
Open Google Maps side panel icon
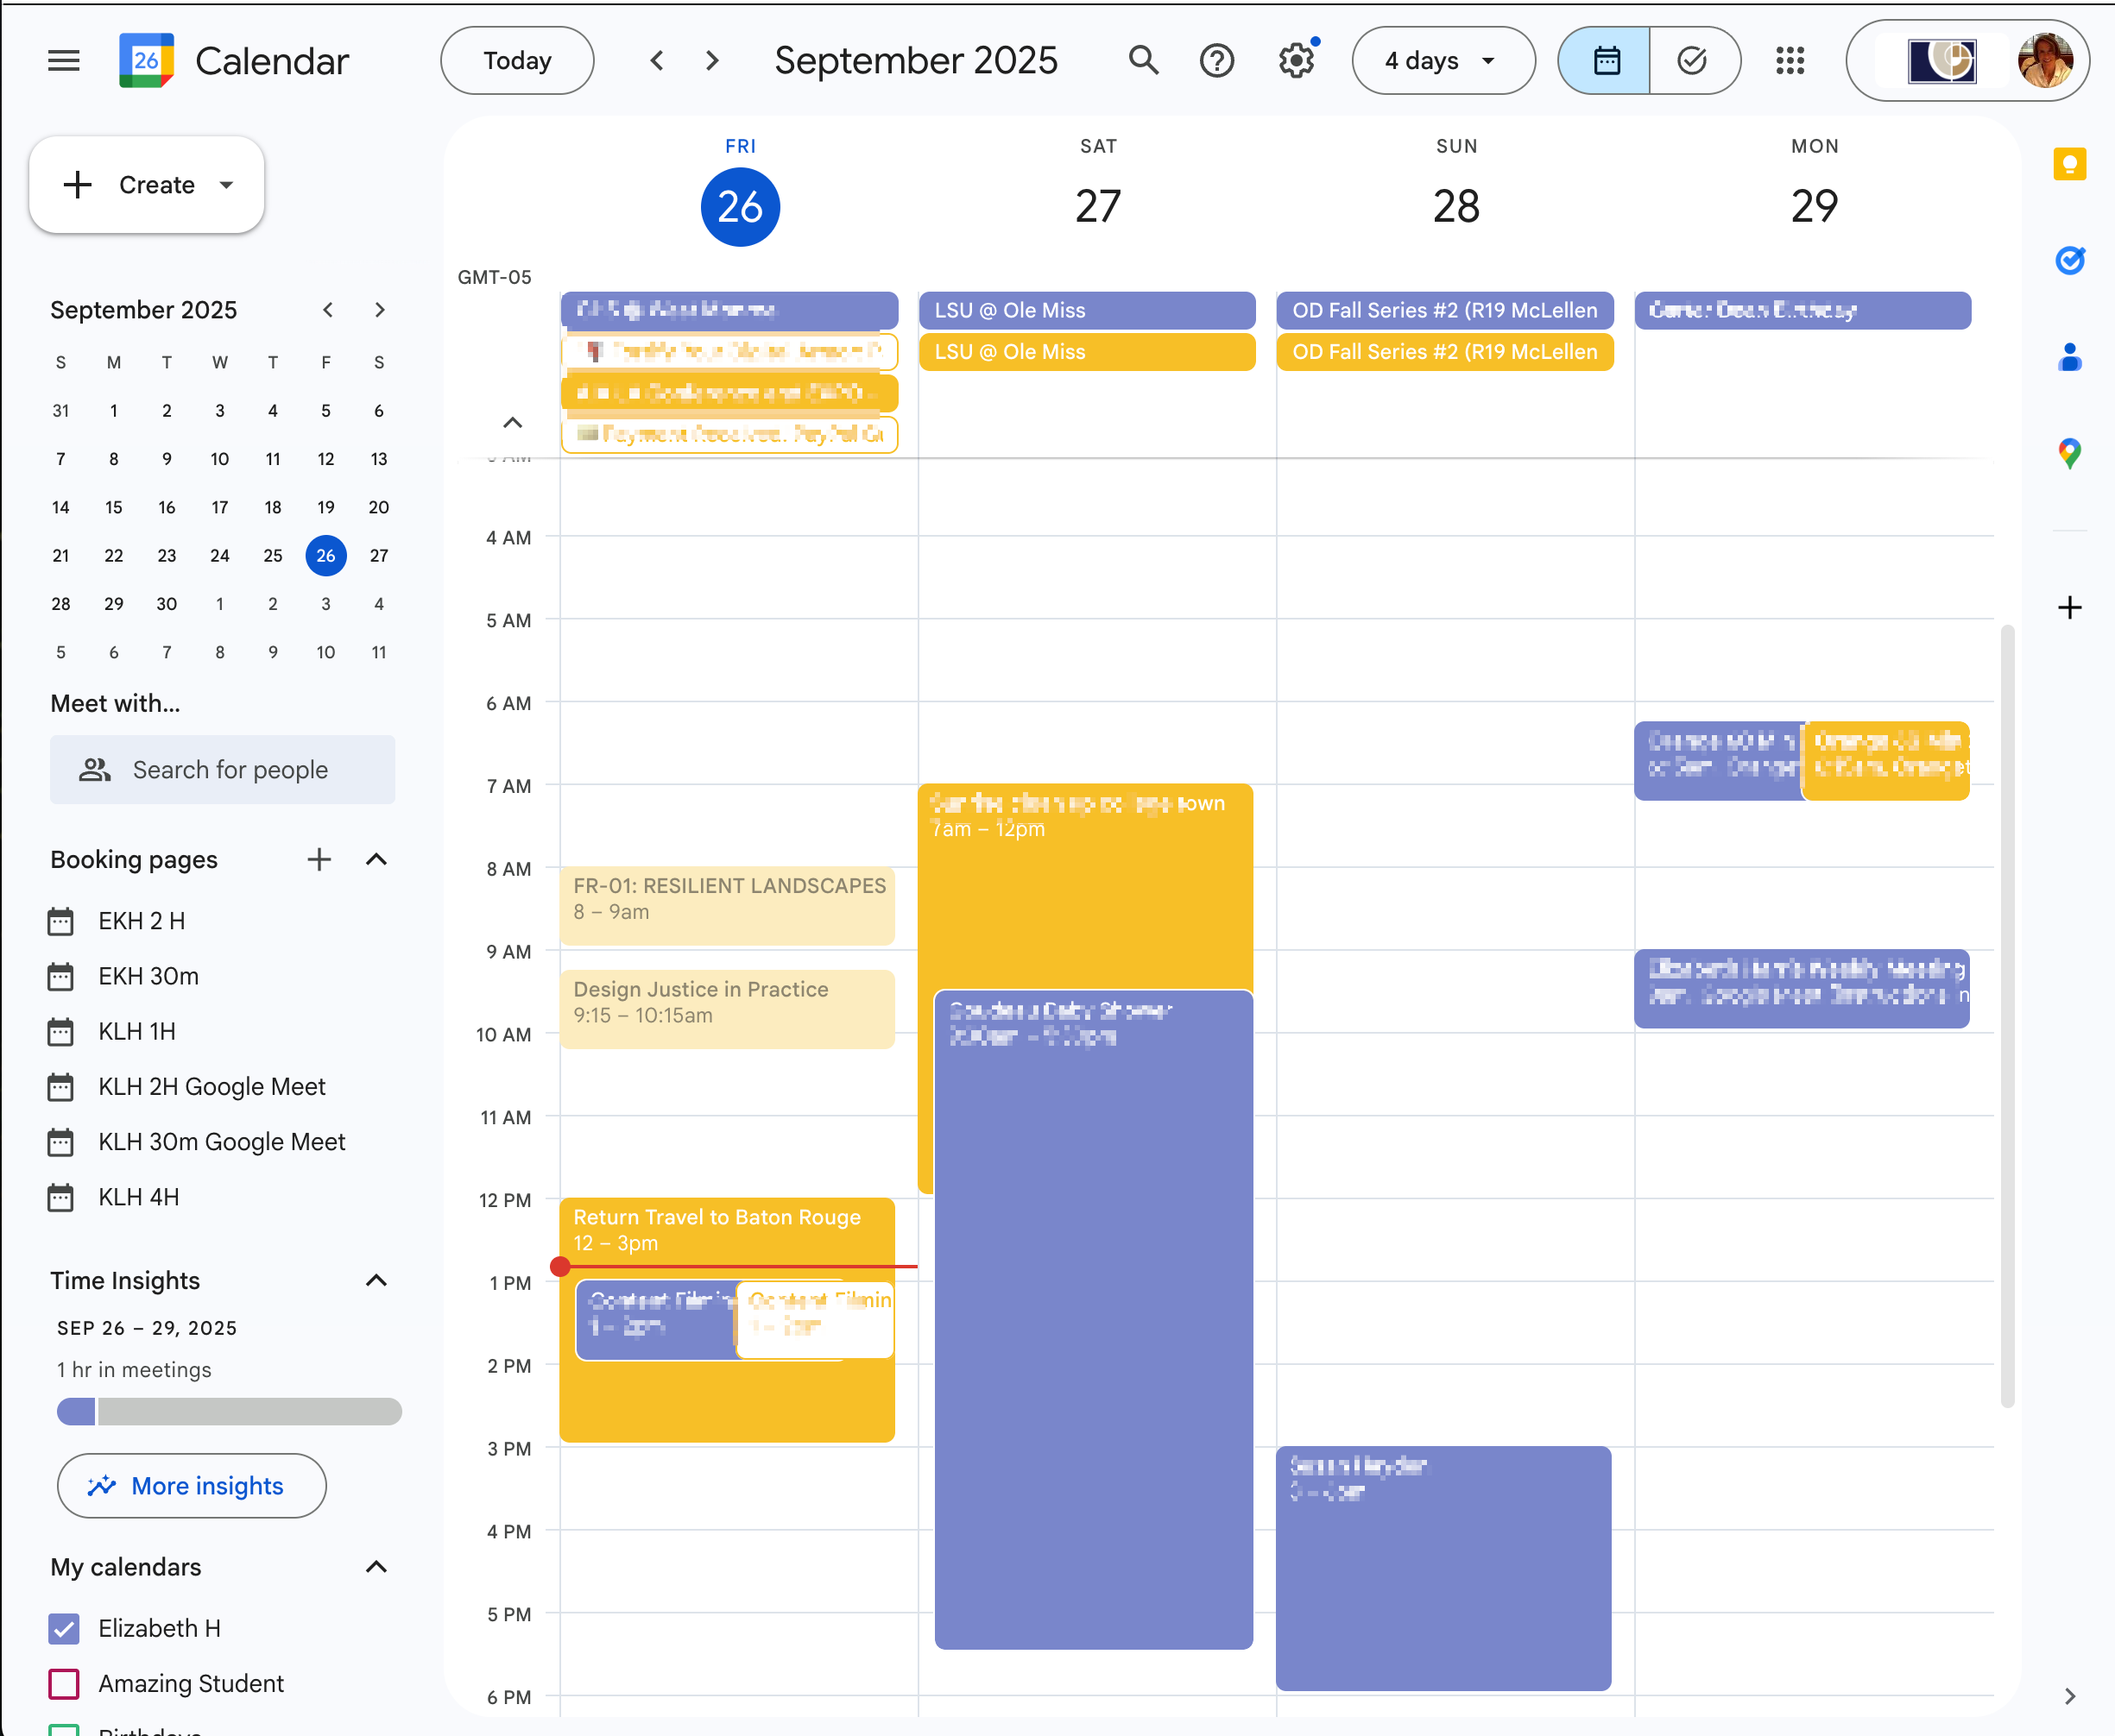[x=2069, y=454]
